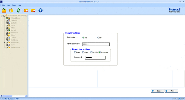The image size is (185, 100).
Task: Select the Notes folder label
Action: pyautogui.click(x=13, y=35)
